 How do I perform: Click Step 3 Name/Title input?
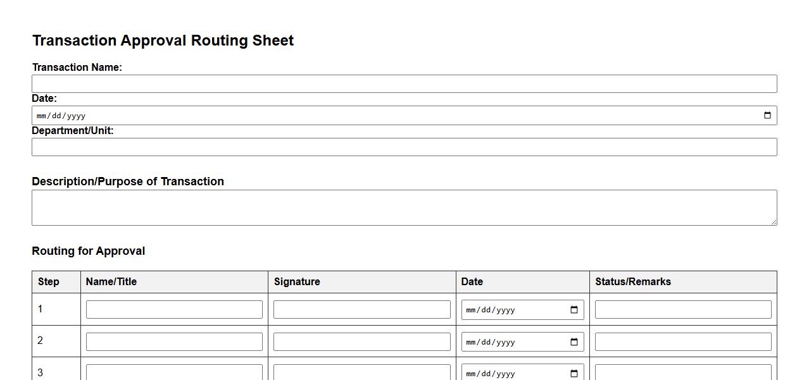174,372
